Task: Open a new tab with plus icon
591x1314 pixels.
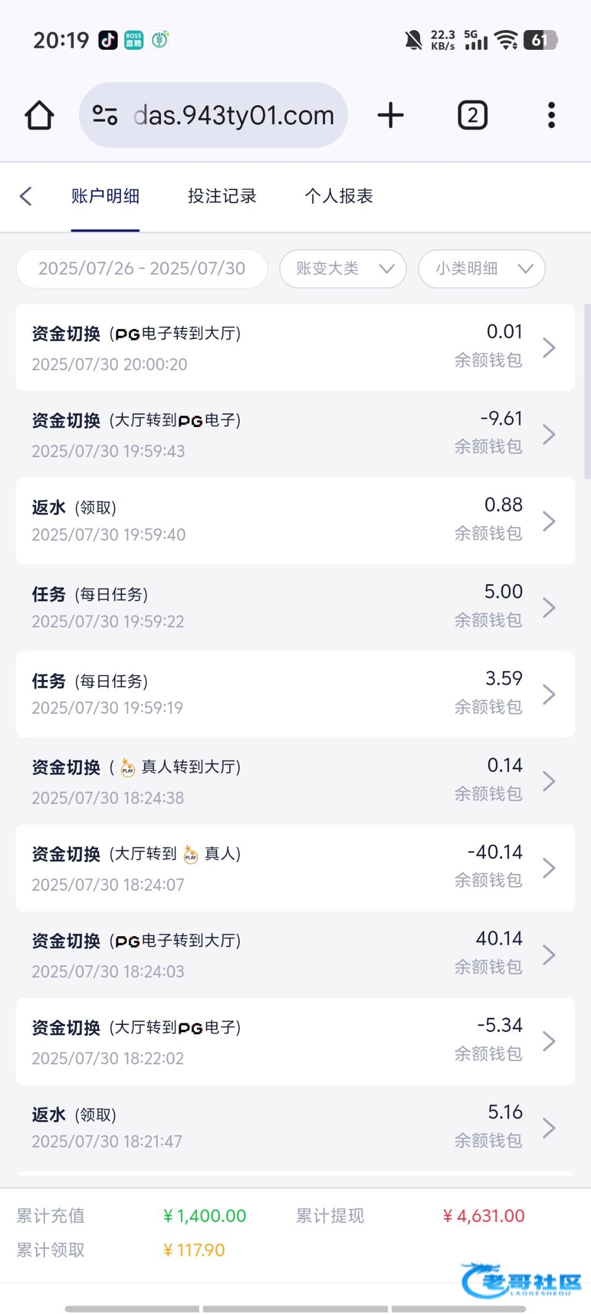Action: (391, 116)
